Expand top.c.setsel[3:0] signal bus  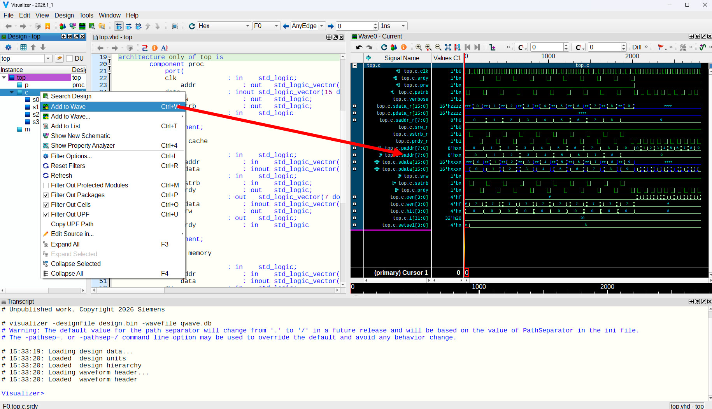(x=354, y=225)
